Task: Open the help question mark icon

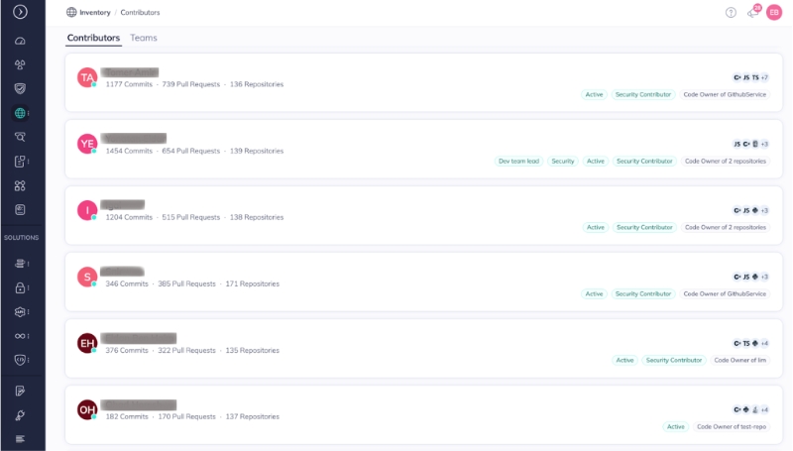Action: click(731, 13)
